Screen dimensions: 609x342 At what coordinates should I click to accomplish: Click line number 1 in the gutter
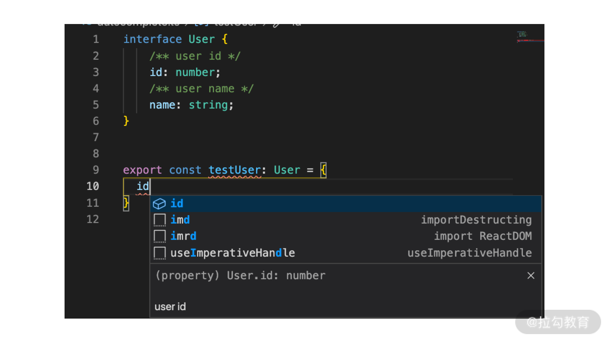[96, 39]
